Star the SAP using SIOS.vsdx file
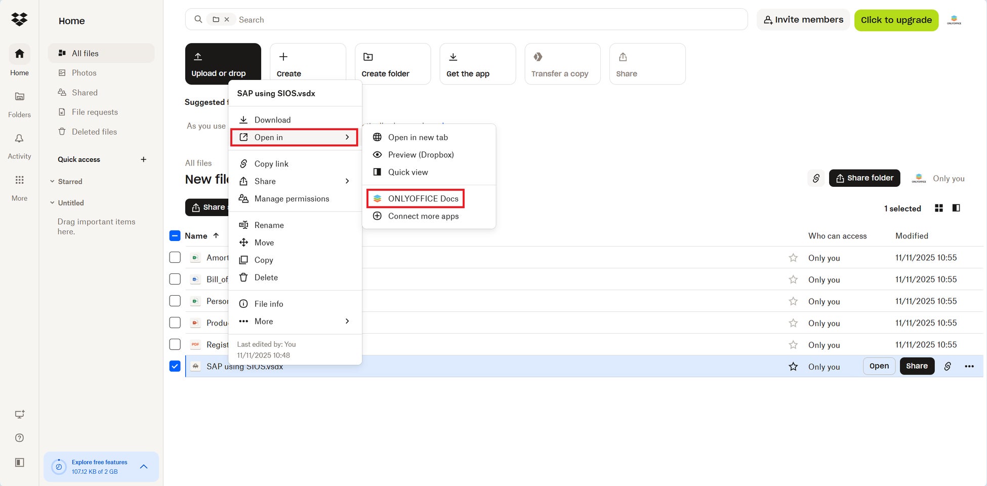 [793, 367]
